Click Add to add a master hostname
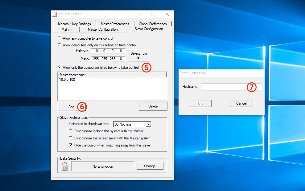The width and height of the screenshot is (305, 191). 71,107
